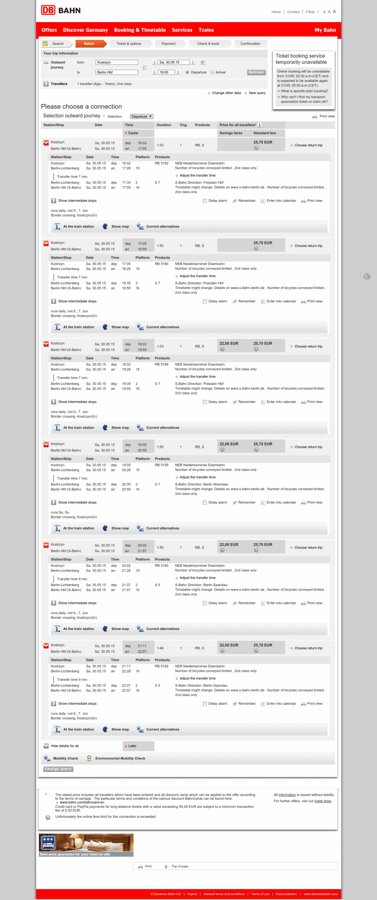377x900 pixels.
Task: View Current alternatives for 18:02 connection
Action: pos(158,427)
